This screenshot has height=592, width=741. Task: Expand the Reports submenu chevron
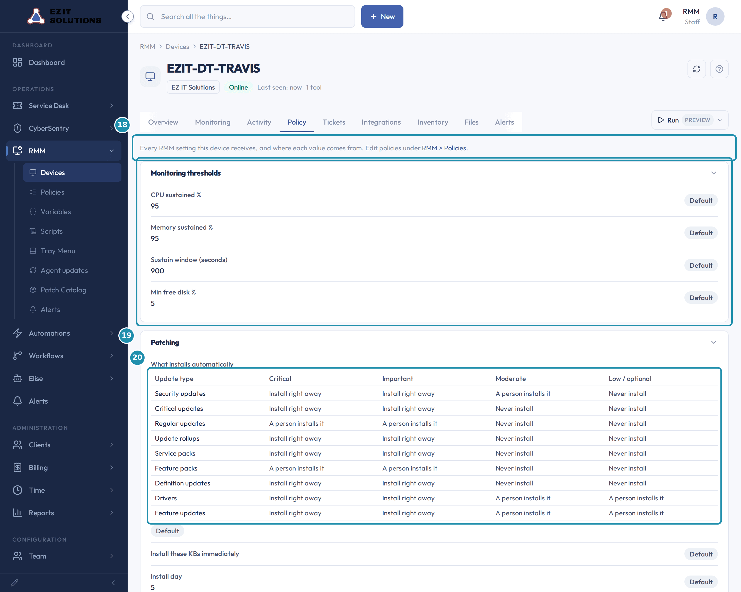point(112,513)
